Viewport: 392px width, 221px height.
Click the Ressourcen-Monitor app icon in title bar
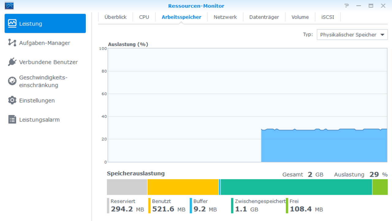click(9, 6)
